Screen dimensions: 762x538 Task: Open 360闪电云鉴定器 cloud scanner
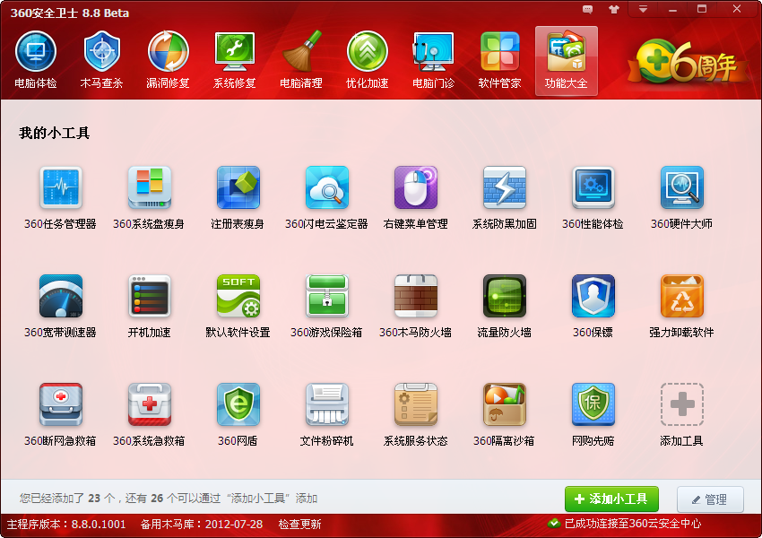tap(327, 188)
